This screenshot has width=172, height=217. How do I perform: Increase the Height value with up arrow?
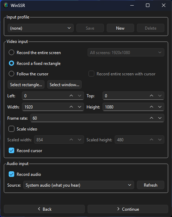(151, 107)
